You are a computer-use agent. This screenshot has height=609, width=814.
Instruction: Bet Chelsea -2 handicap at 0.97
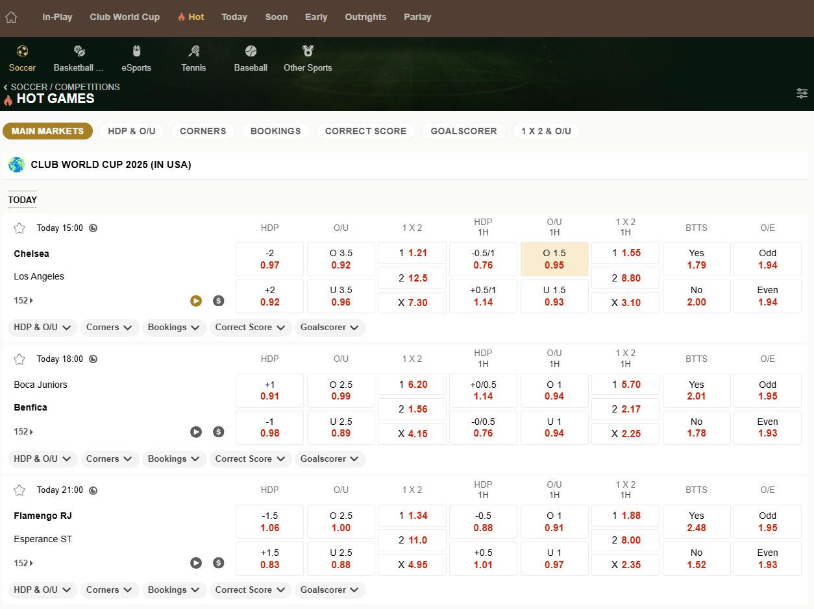click(x=270, y=259)
